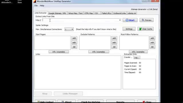Click the Clear Cache button
The width and height of the screenshot is (183, 103).
(x=146, y=29)
